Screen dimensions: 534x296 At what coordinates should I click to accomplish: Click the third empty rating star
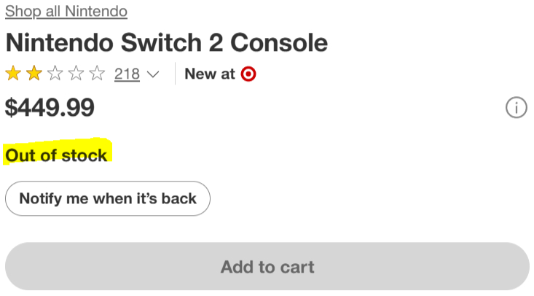click(x=55, y=74)
